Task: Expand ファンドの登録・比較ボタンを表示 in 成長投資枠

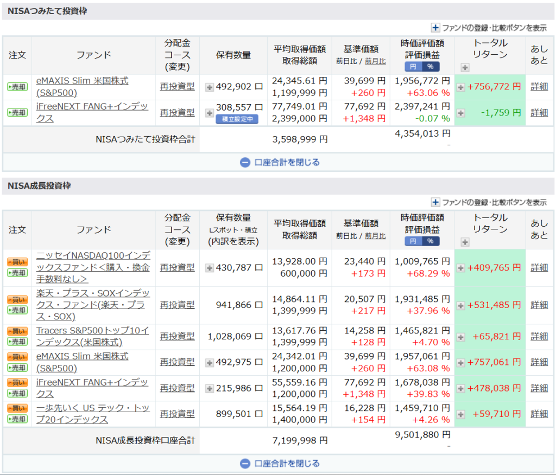Action: coord(489,202)
